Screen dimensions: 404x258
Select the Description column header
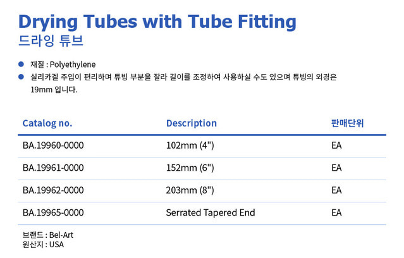192,123
